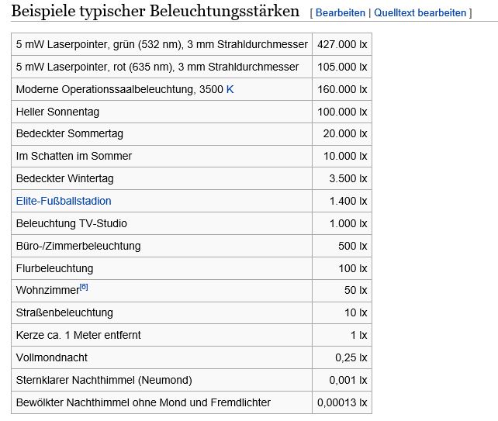Click footnote reference [6] beside Wohnzimmer
The width and height of the screenshot is (498, 421).
coord(84,287)
